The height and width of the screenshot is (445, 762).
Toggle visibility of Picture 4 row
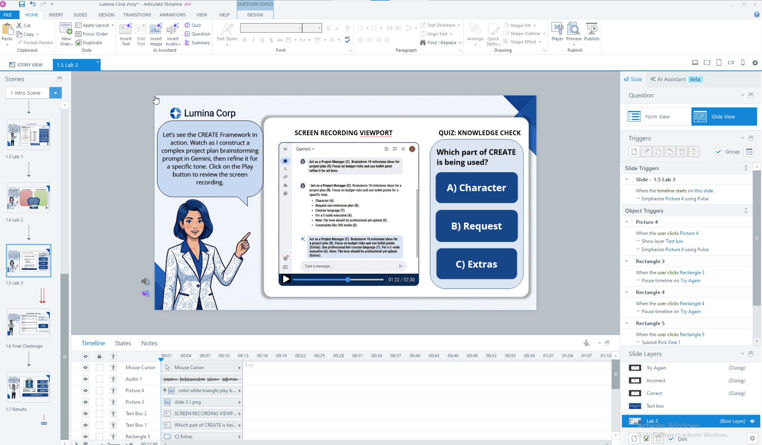pyautogui.click(x=86, y=390)
